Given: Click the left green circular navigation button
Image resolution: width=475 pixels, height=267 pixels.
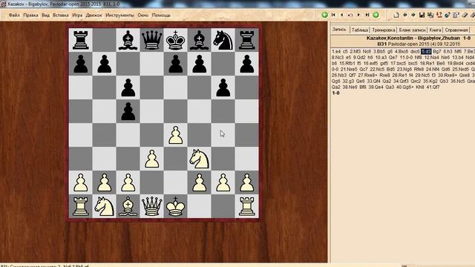Looking at the screenshot, I should point(325,15).
